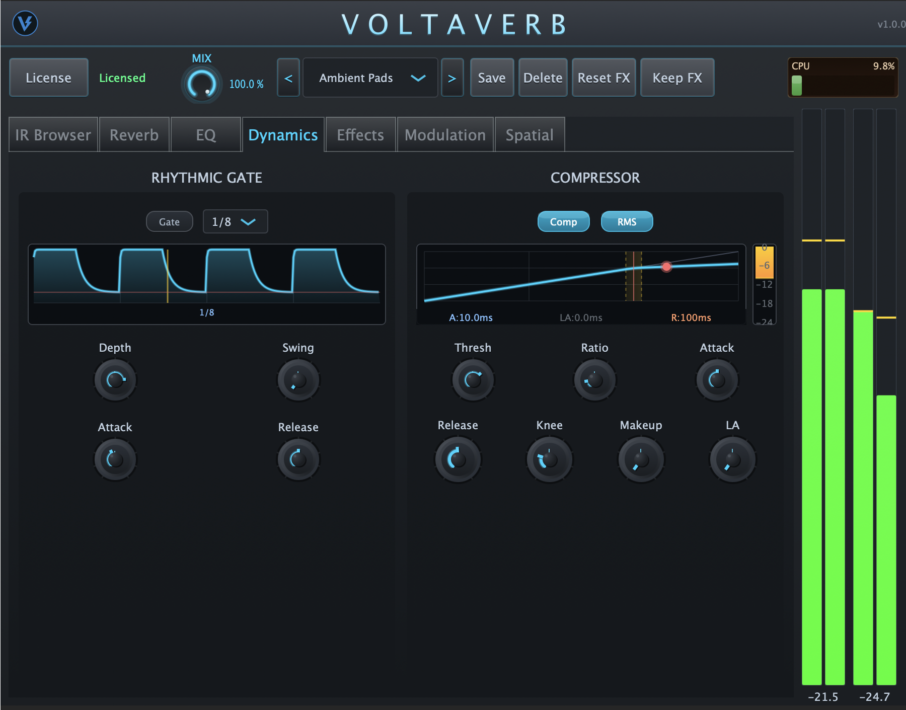Click the A:10.0ms attack readout
The height and width of the screenshot is (710, 906).
(x=471, y=318)
